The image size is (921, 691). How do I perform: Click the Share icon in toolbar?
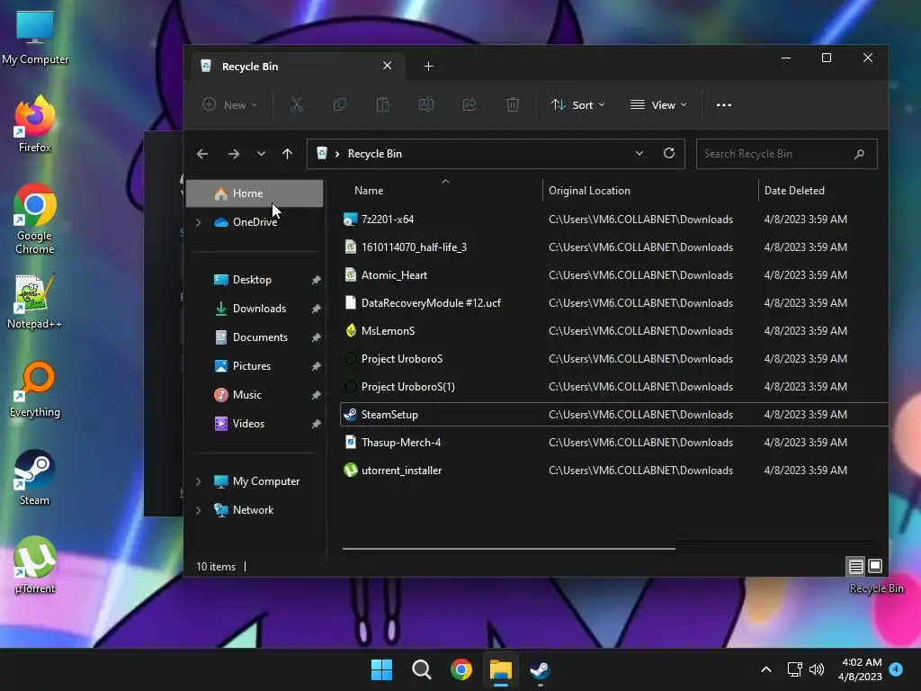click(469, 104)
